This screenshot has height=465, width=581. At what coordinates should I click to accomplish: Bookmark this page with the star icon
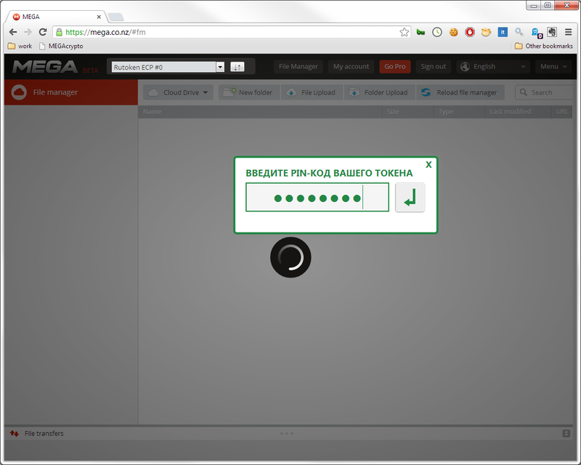tap(405, 32)
